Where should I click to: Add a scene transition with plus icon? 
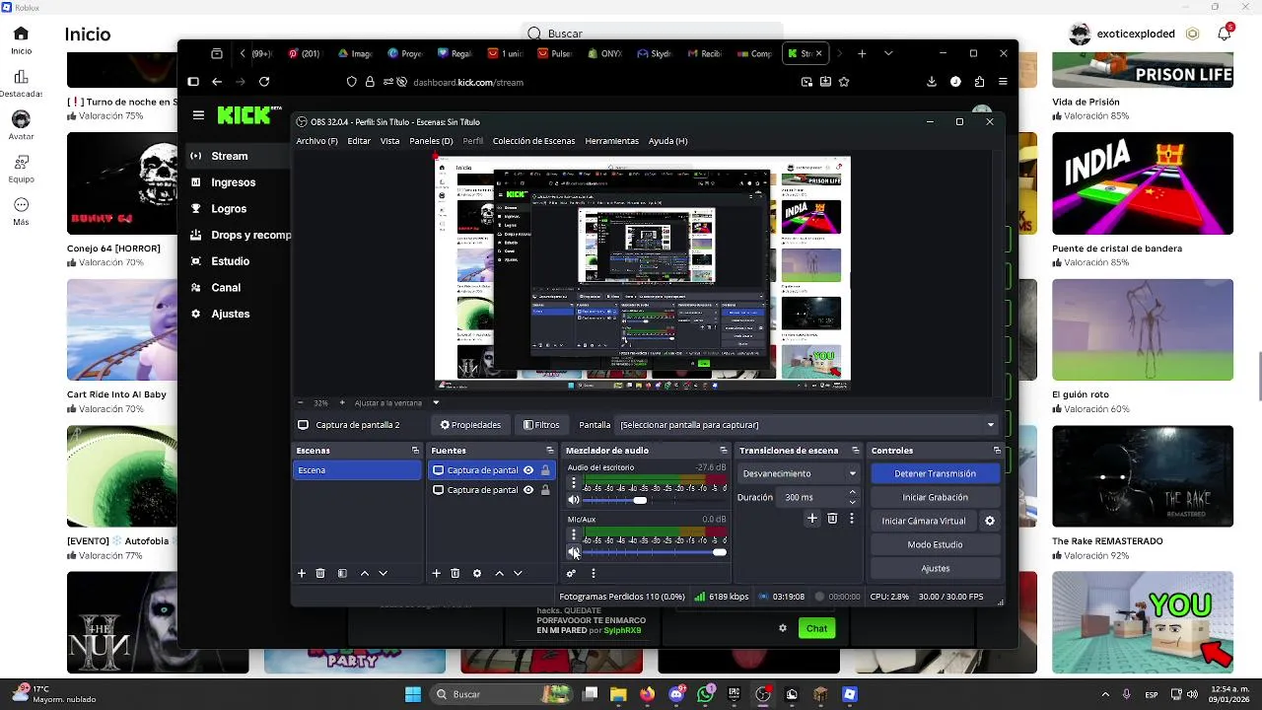[x=812, y=519]
